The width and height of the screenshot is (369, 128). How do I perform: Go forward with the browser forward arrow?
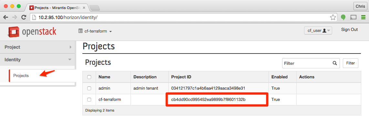15,17
